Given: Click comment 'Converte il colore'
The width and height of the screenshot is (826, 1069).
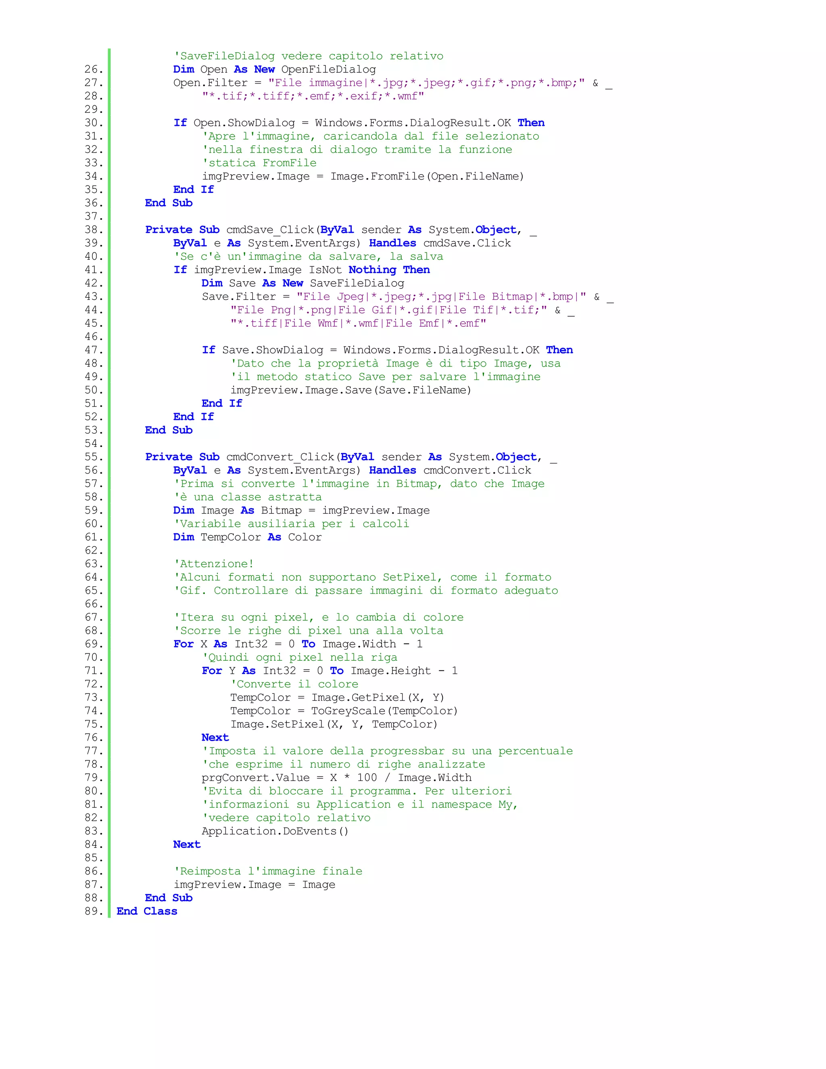Looking at the screenshot, I should pos(294,684).
